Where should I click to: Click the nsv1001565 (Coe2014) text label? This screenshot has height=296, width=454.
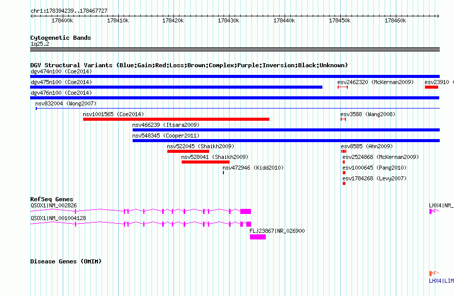(113, 114)
